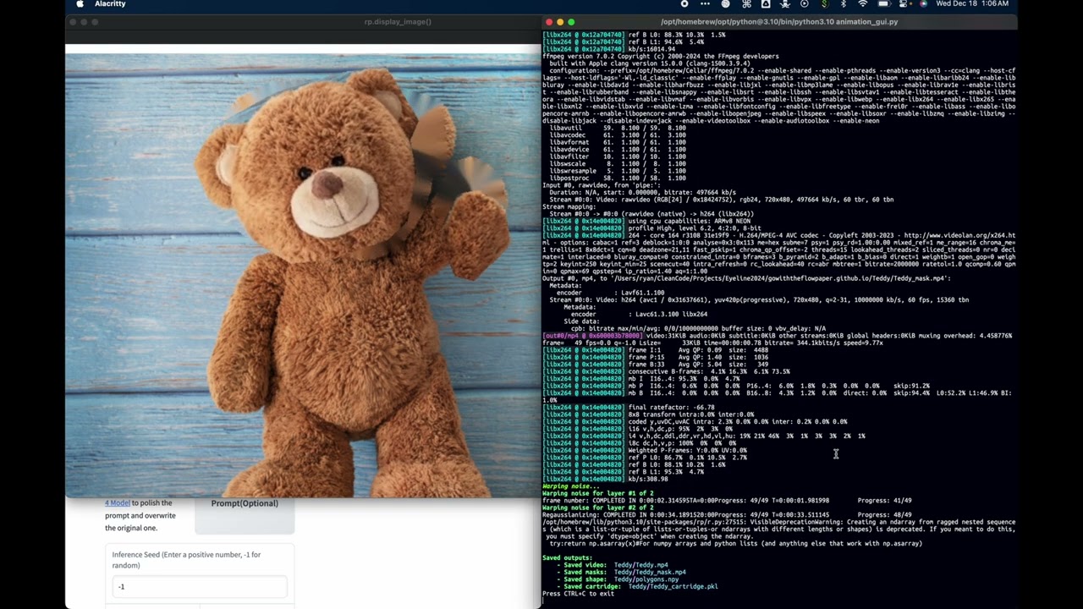Viewport: 1083px width, 609px height.
Task: Launch Siri from the menu bar
Action: 923,4
